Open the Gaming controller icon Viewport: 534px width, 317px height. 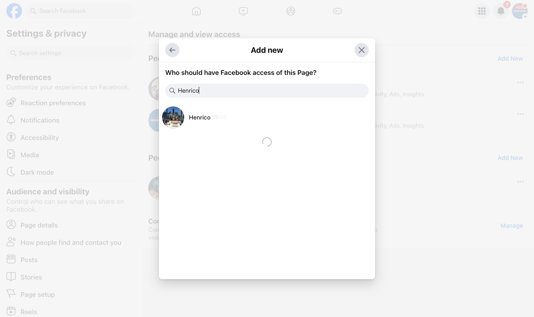(338, 11)
